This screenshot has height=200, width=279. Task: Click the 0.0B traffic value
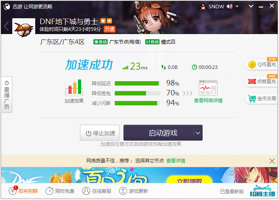tap(173, 67)
